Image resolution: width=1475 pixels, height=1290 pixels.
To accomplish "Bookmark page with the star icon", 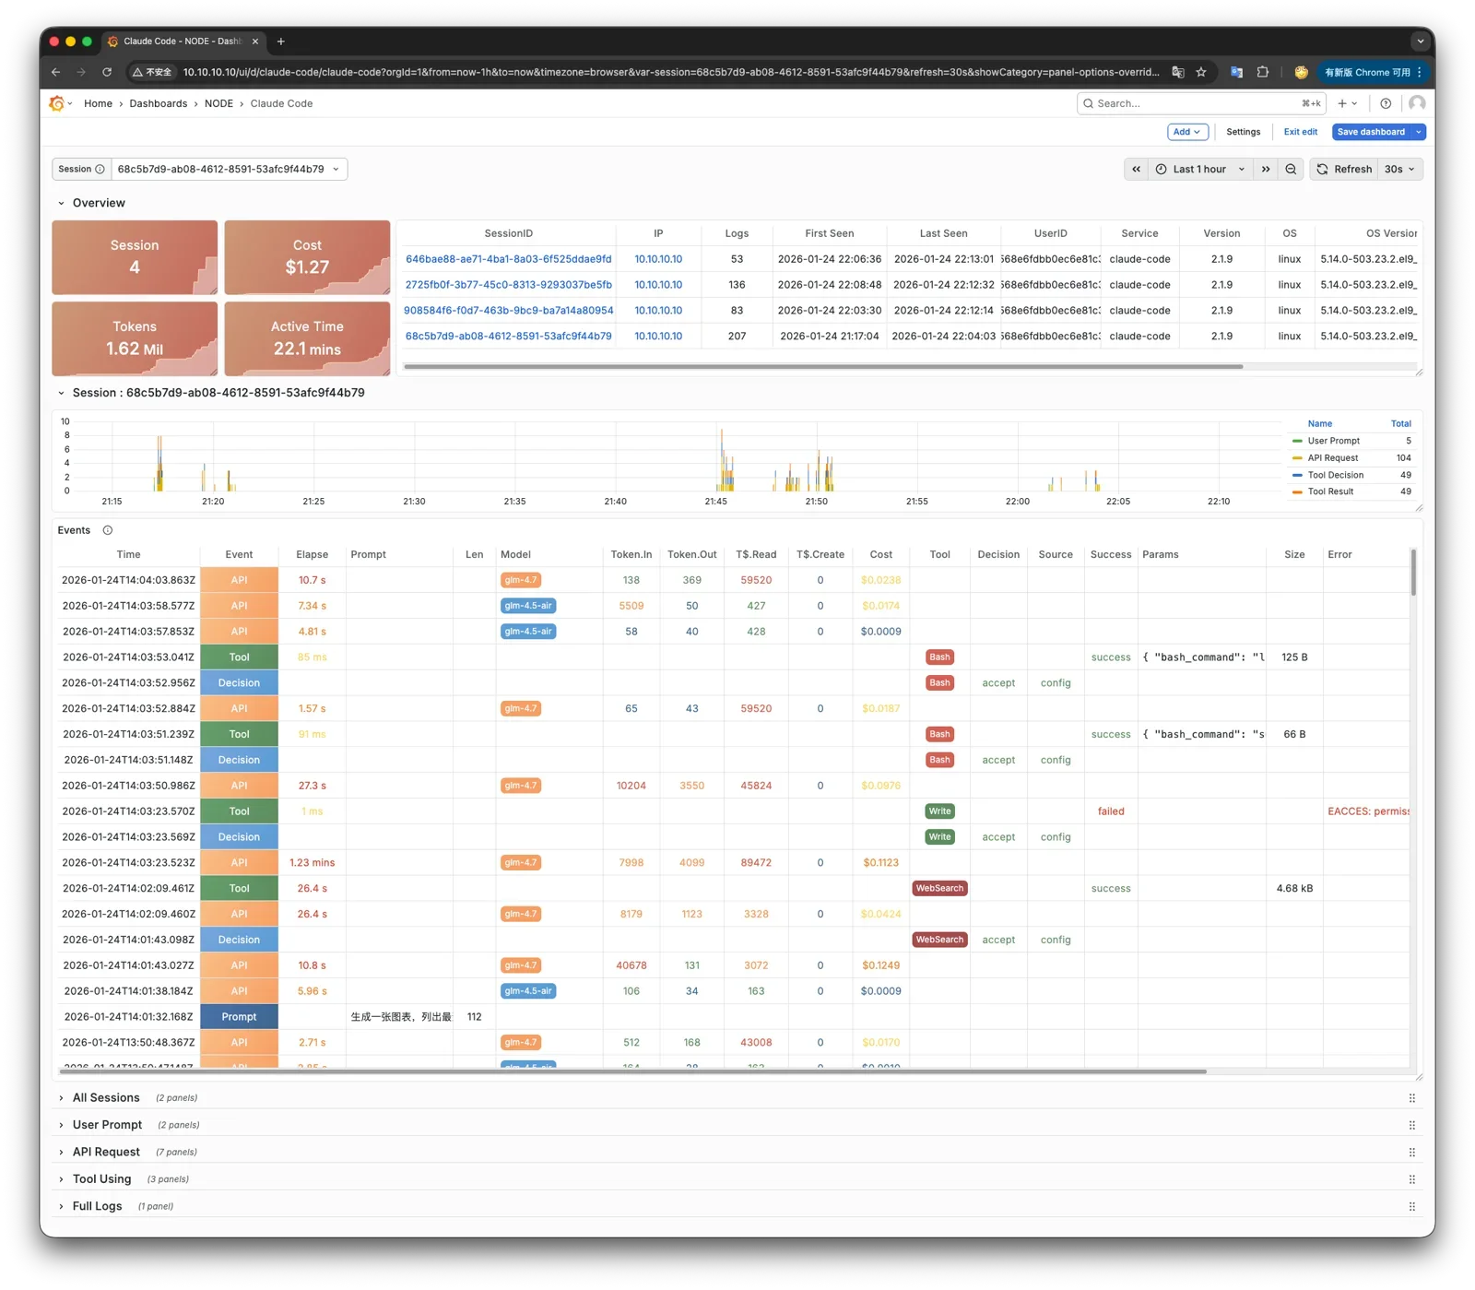I will (x=1201, y=72).
